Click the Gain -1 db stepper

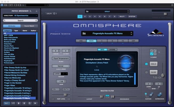point(61,81)
